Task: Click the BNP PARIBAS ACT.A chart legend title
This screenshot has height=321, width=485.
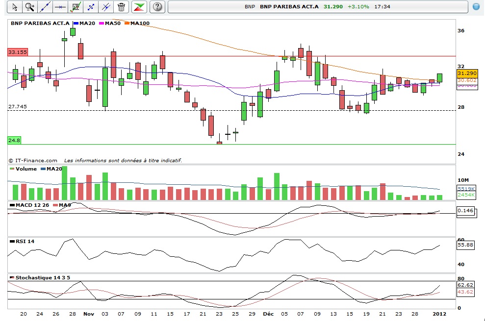Action: pyautogui.click(x=40, y=23)
